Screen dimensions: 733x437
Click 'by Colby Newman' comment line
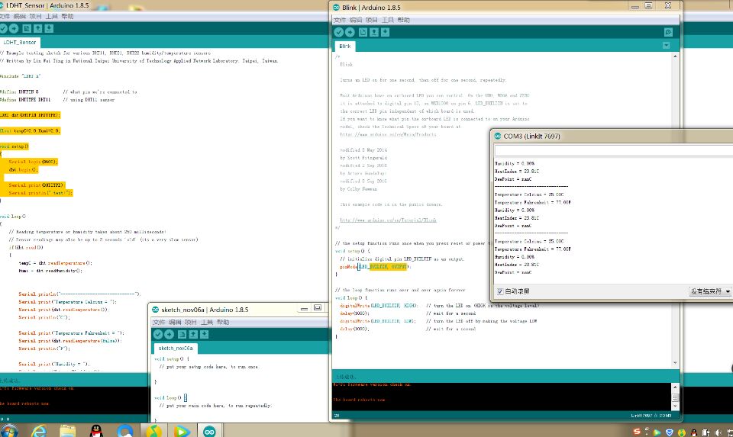[x=359, y=189]
